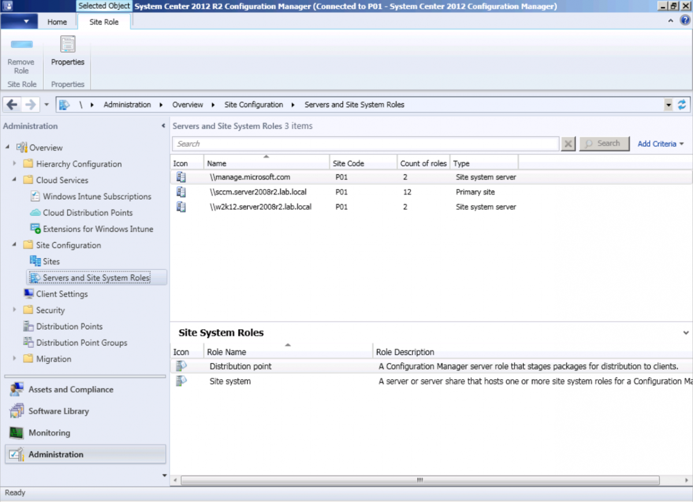Viewport: 693px width, 502px height.
Task: Expand the Migration node
Action: coord(14,359)
